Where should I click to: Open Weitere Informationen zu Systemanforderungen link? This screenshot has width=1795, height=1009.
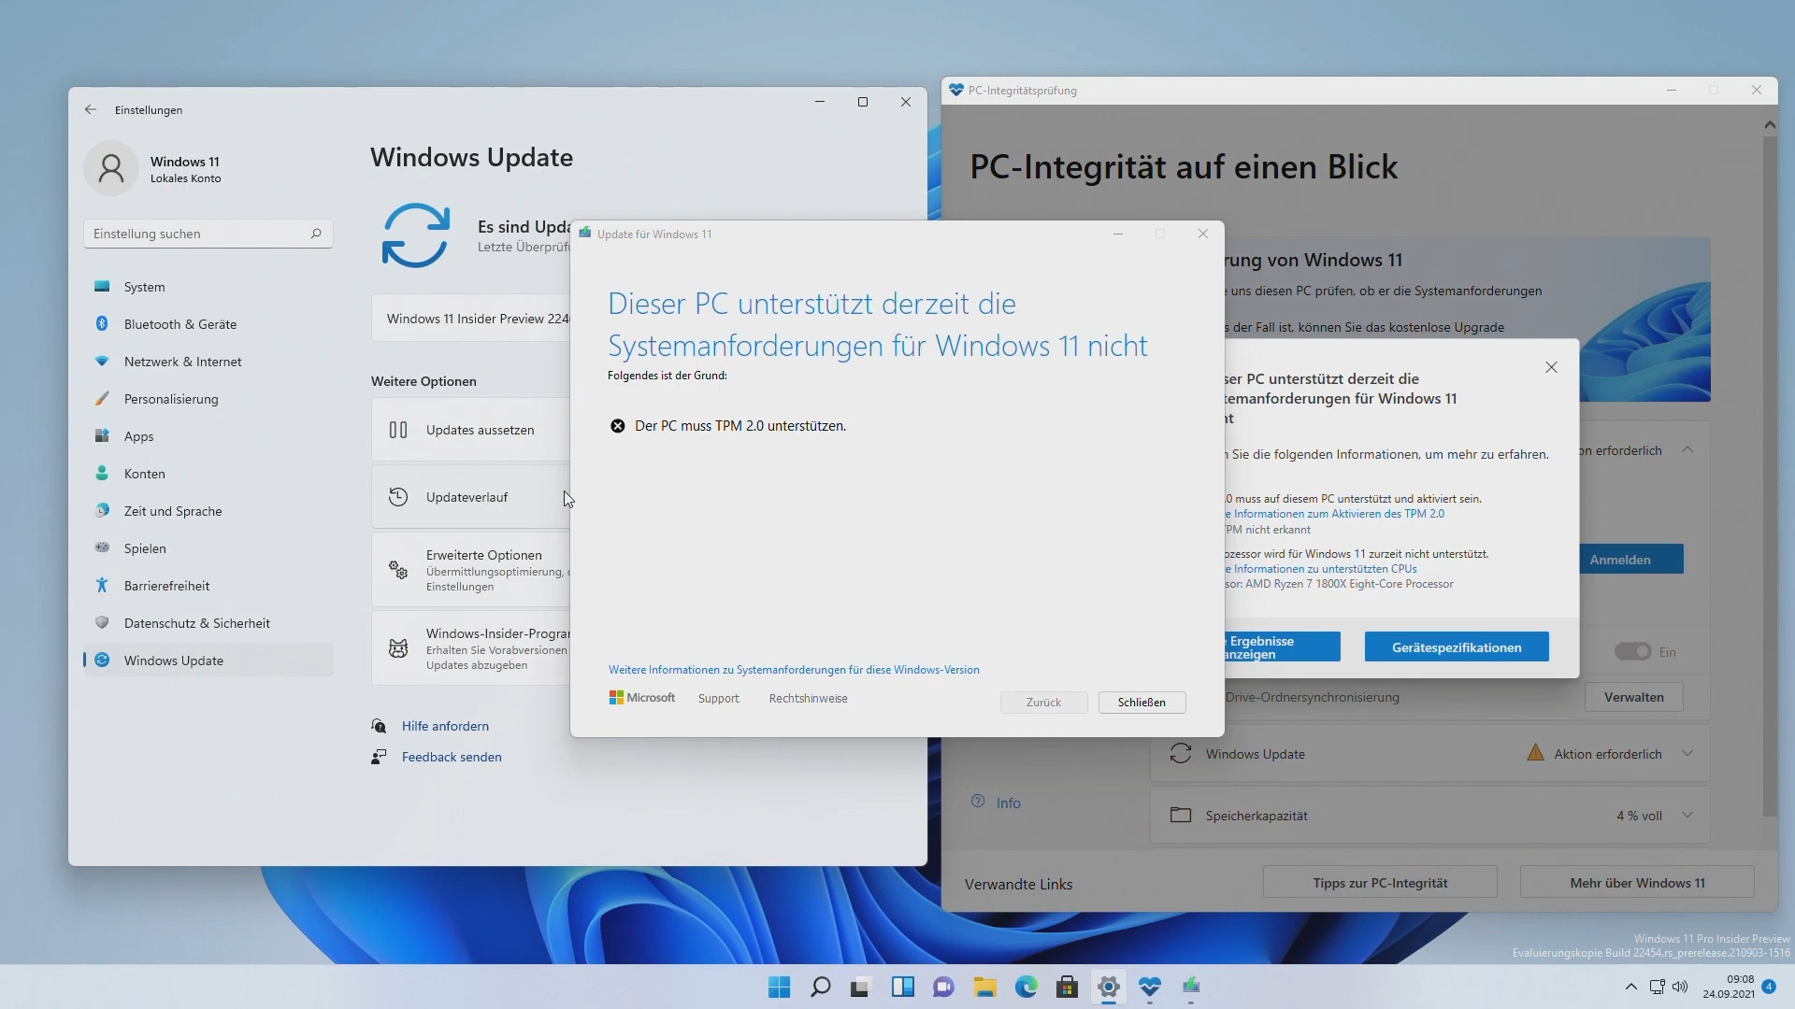pyautogui.click(x=794, y=670)
